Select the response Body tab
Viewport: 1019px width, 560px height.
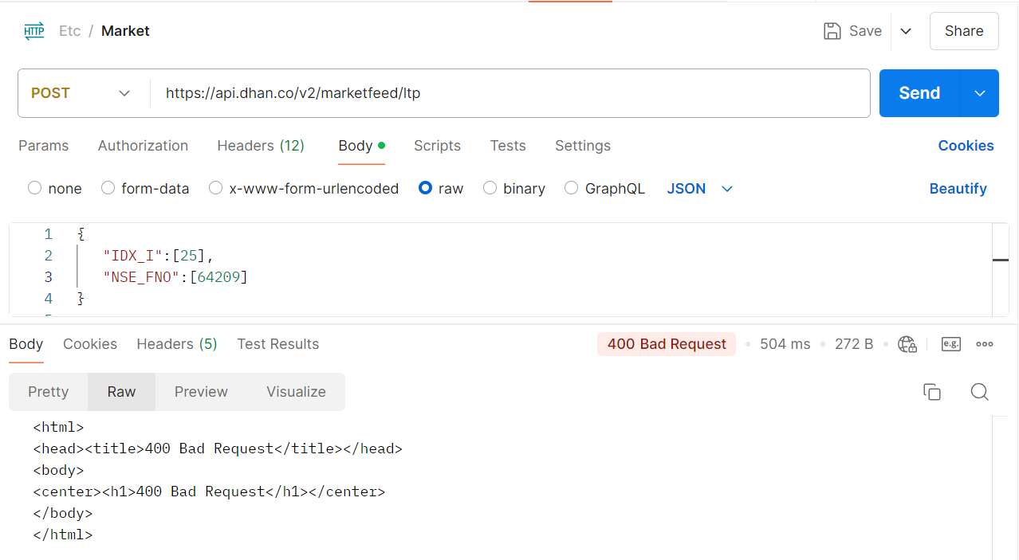click(26, 344)
